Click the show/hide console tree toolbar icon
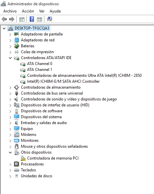154x194 pixels. [x=22, y=19]
